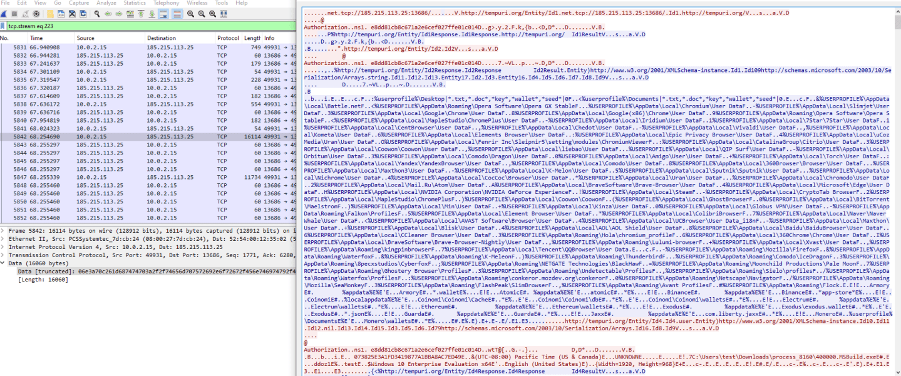This screenshot has width=901, height=376.
Task: Open capture options via the gear icon
Action: point(36,16)
